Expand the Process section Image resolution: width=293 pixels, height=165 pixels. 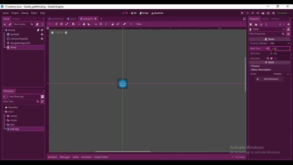[x=255, y=66]
